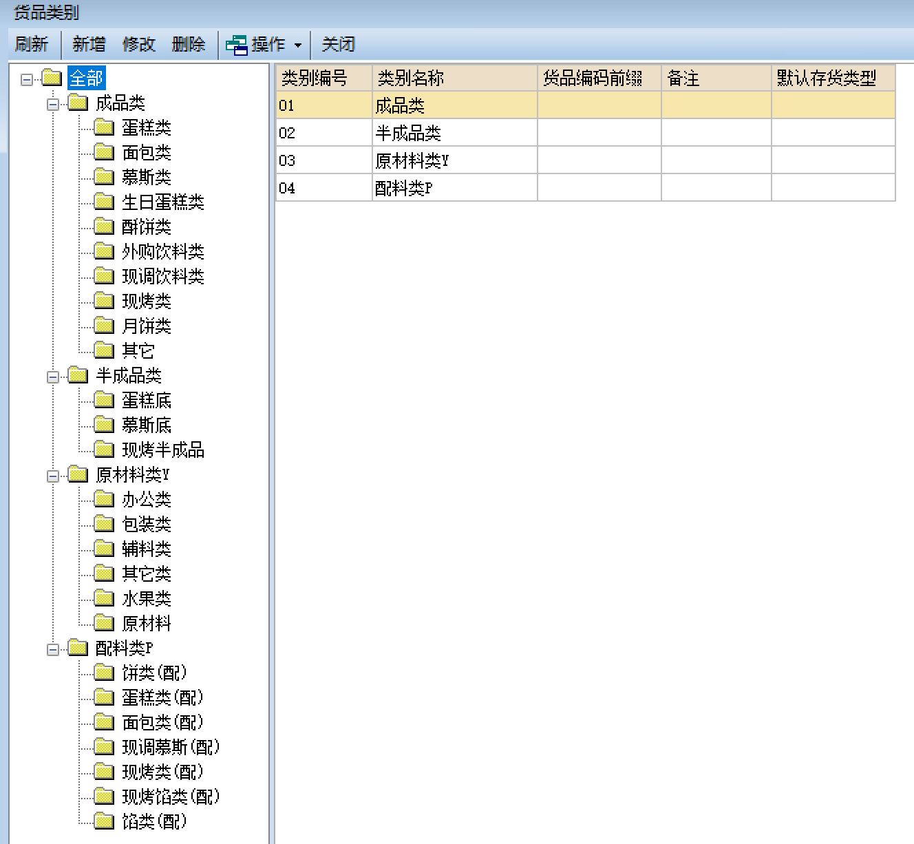
Task: Click the 操作 icon in toolbar
Action: pos(236,45)
